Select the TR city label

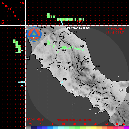pyautogui.click(x=68, y=63)
